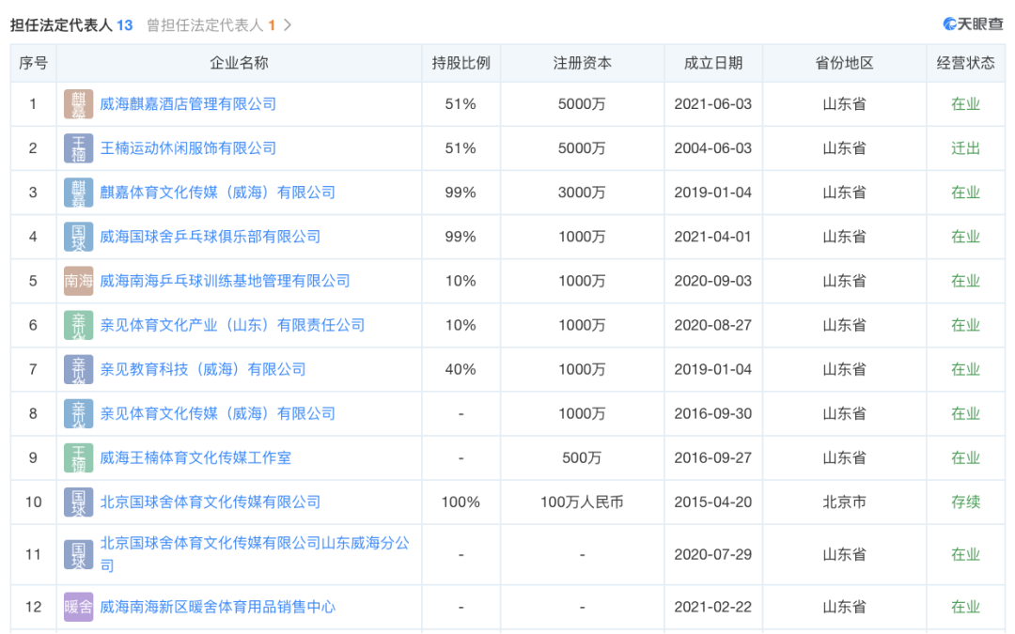Click the 威海王楠体育文化传媒工作室 logo icon

(x=78, y=458)
